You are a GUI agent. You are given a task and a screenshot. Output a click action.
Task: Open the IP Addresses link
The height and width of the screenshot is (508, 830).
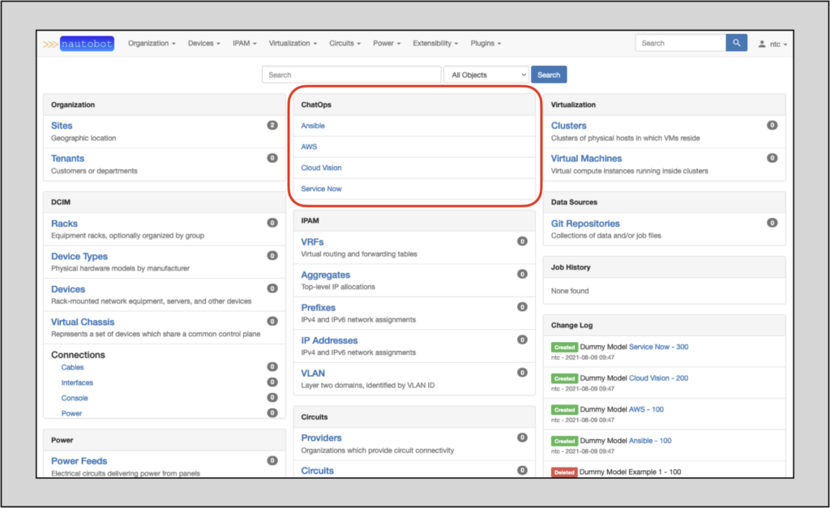point(329,340)
